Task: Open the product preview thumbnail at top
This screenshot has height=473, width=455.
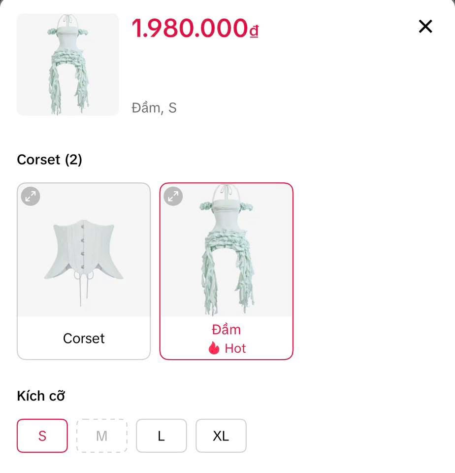Action: 68,65
